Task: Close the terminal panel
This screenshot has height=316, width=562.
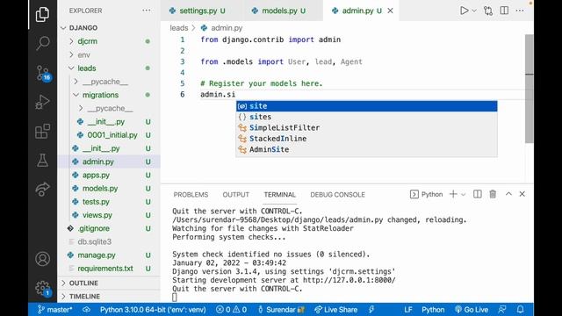Action: pyautogui.click(x=522, y=194)
